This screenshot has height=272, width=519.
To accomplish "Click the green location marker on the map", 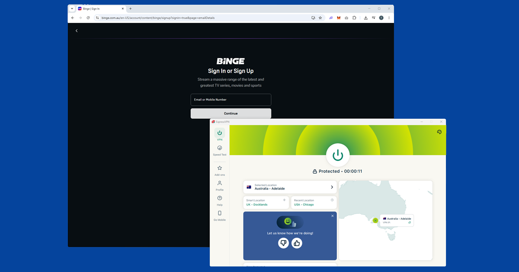I will coord(375,220).
